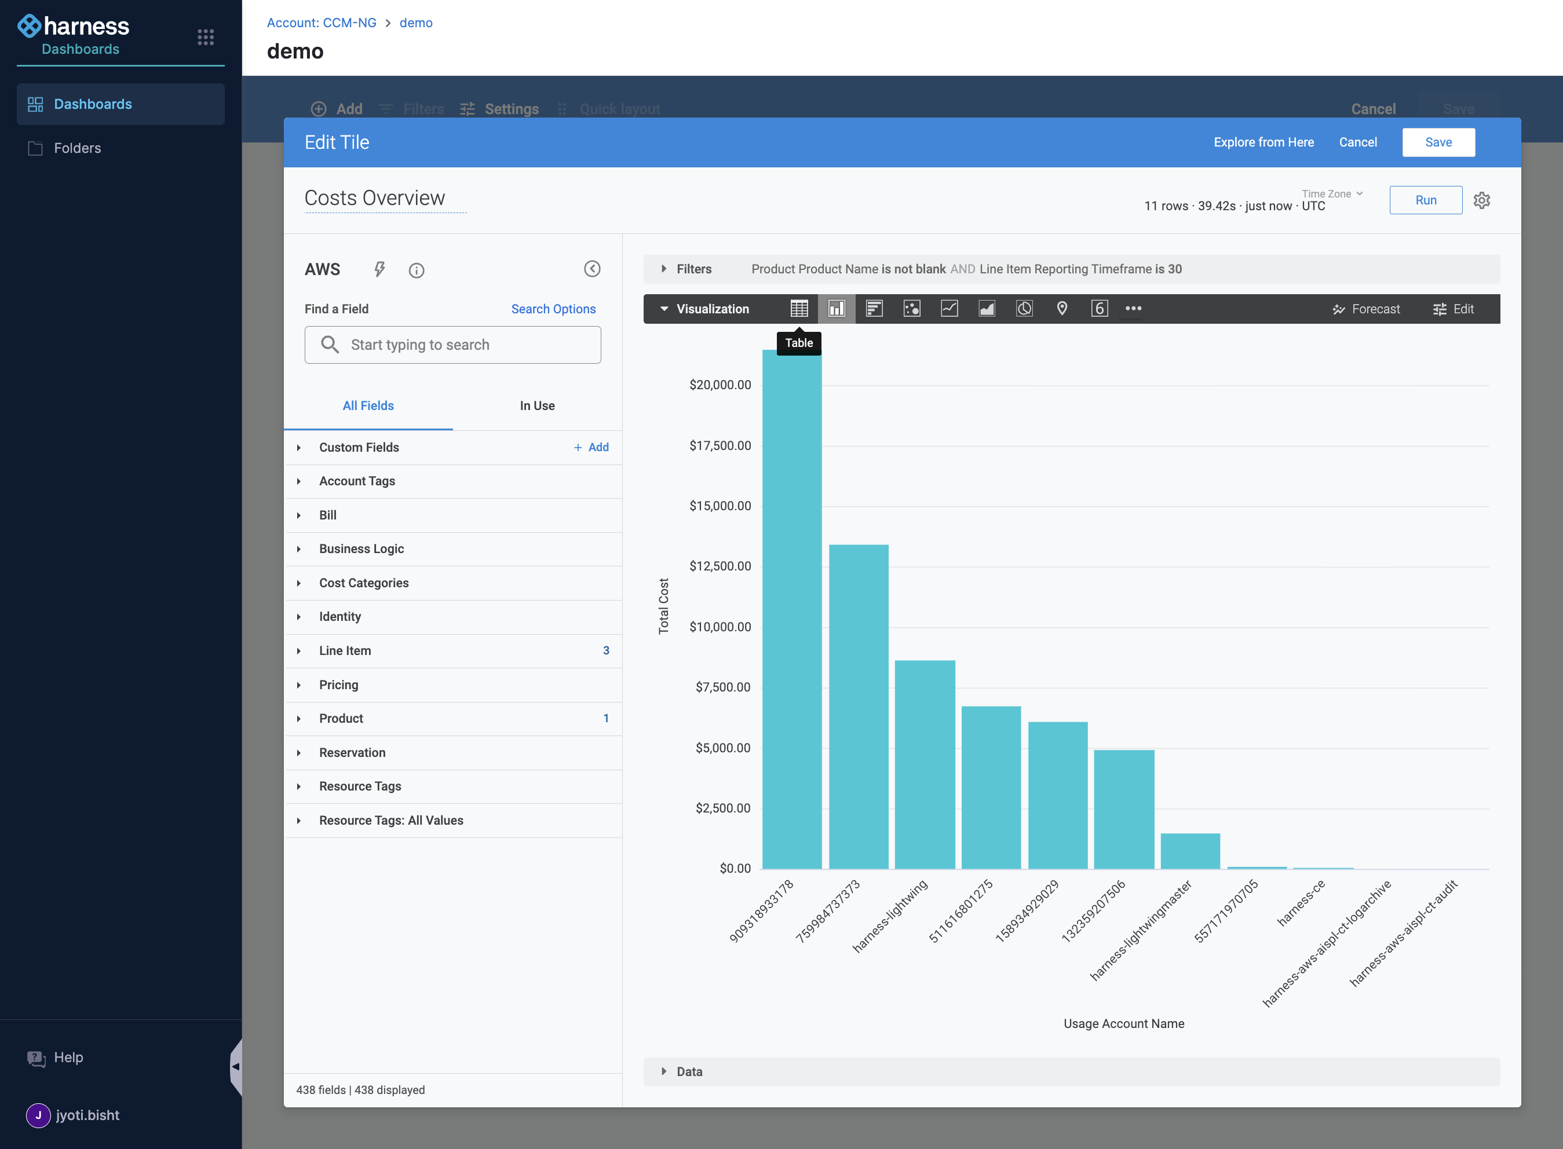Image resolution: width=1563 pixels, height=1149 pixels.
Task: Switch to the In Use tab
Action: tap(537, 406)
